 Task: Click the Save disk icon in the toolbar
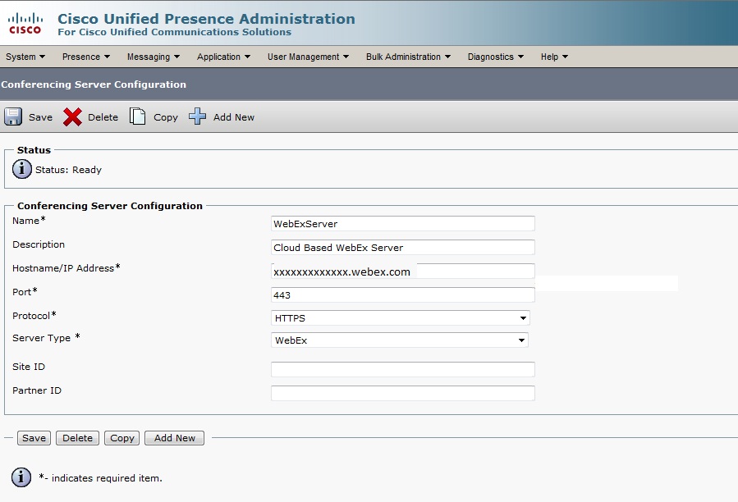(14, 116)
